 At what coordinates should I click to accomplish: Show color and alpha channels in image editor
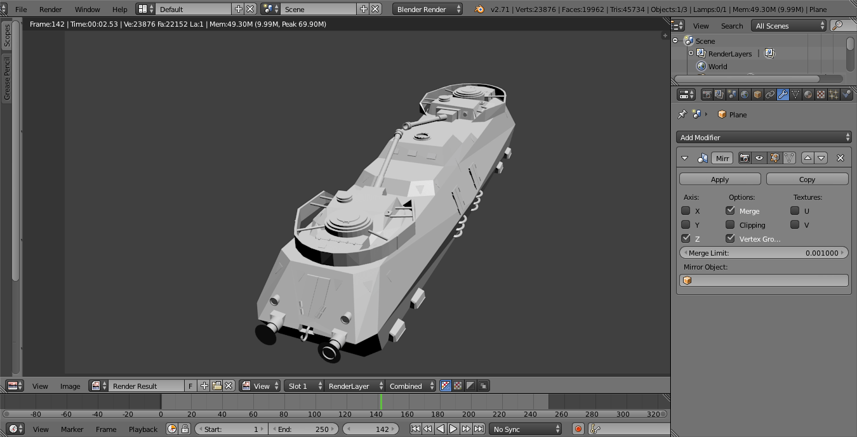pyautogui.click(x=446, y=386)
